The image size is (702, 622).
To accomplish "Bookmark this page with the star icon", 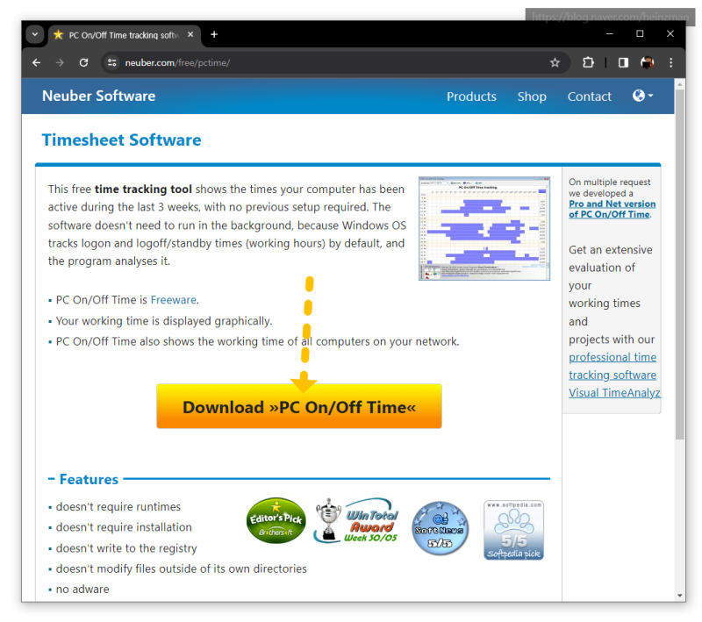I will coord(555,62).
